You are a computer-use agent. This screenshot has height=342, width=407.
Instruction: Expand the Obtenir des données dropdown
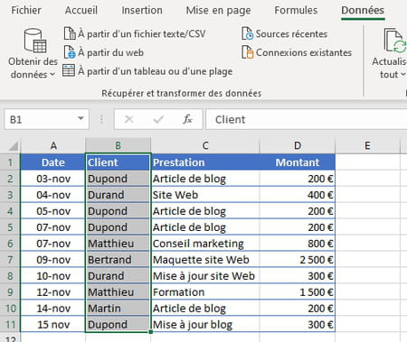[x=52, y=74]
